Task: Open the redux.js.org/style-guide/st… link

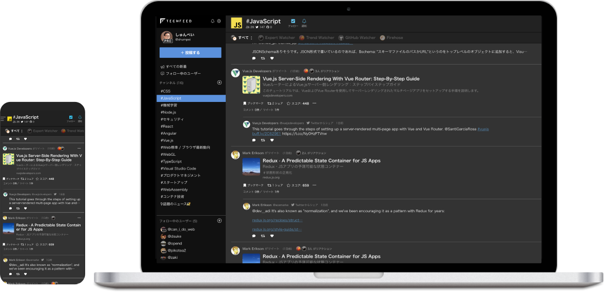Action: click(x=277, y=229)
